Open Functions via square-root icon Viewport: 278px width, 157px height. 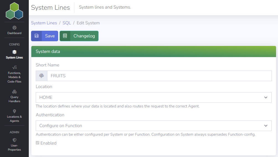(x=14, y=67)
